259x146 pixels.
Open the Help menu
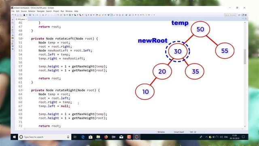[x=76, y=11]
